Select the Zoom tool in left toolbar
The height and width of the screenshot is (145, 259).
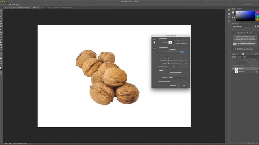[1, 61]
